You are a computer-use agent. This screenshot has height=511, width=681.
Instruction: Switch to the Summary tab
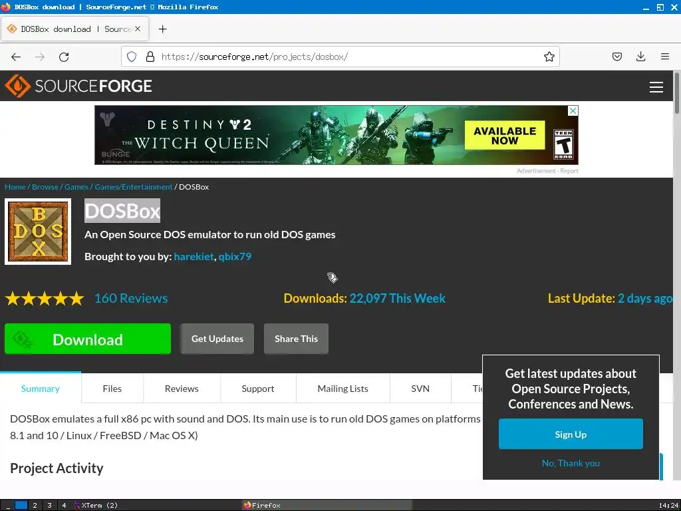pyautogui.click(x=41, y=389)
